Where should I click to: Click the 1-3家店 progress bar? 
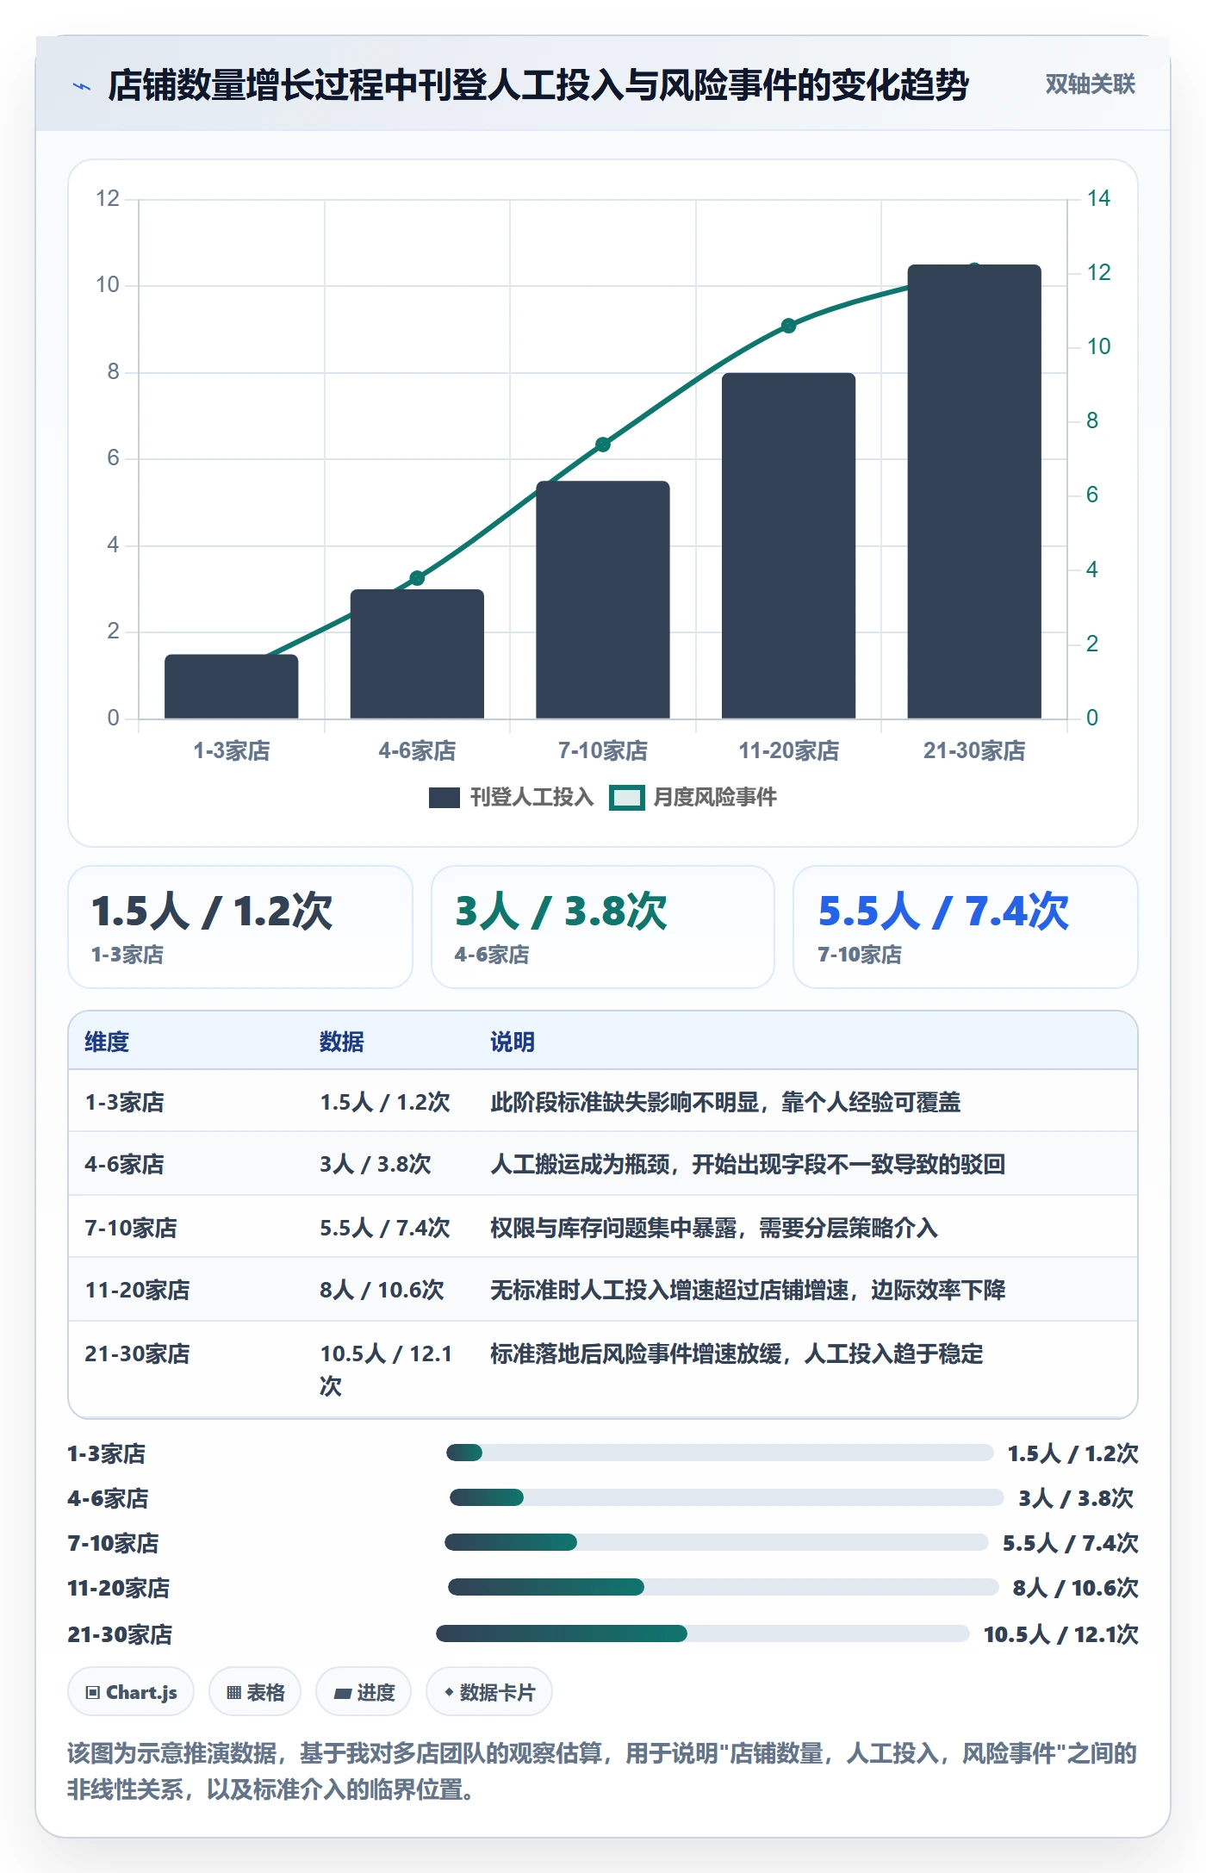coord(719,1453)
